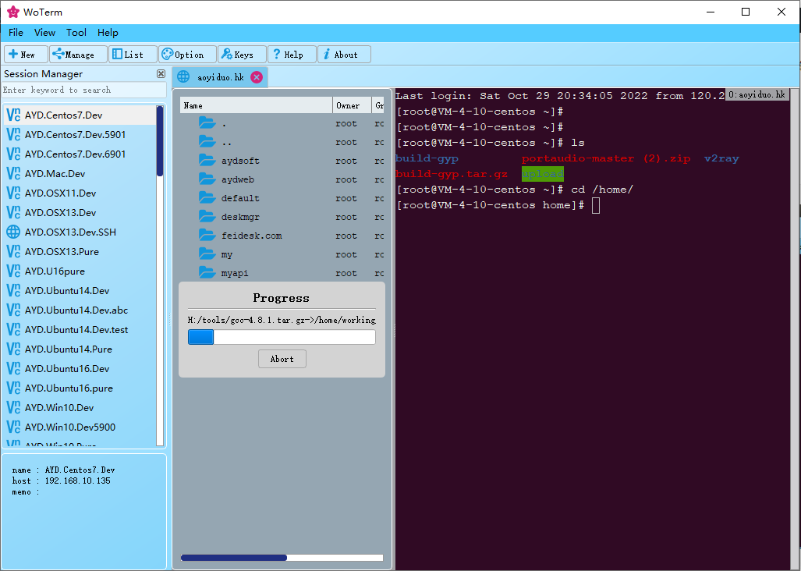Viewport: 801px width, 571px height.
Task: Click the SSH globe icon for AYD.OSX13.Dev.SSH
Action: (x=13, y=232)
